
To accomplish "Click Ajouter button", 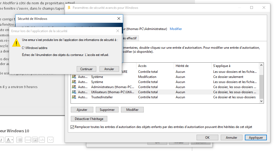I will click(x=82, y=110).
